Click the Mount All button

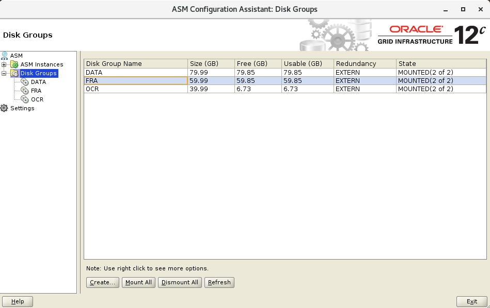[139, 282]
